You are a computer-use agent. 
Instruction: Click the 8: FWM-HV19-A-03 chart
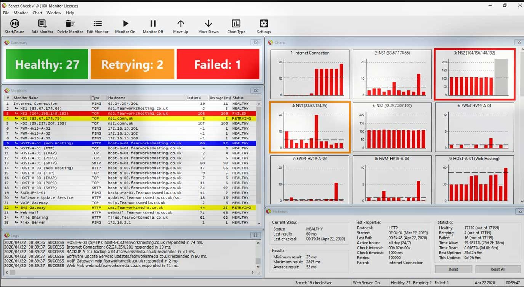pos(392,179)
